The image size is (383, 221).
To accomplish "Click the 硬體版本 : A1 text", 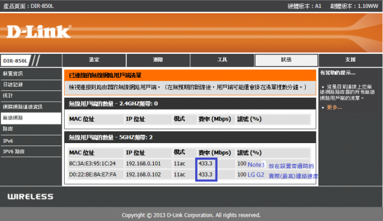I will pyautogui.click(x=305, y=6).
